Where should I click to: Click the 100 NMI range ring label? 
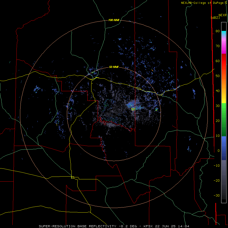click(114, 20)
